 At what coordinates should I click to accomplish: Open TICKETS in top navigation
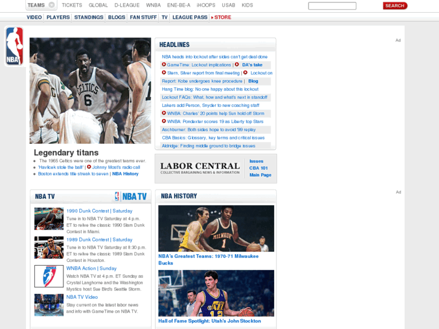pos(72,5)
